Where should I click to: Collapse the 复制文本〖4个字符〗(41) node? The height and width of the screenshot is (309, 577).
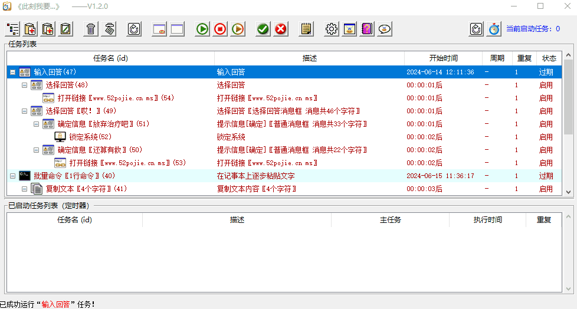click(x=24, y=189)
